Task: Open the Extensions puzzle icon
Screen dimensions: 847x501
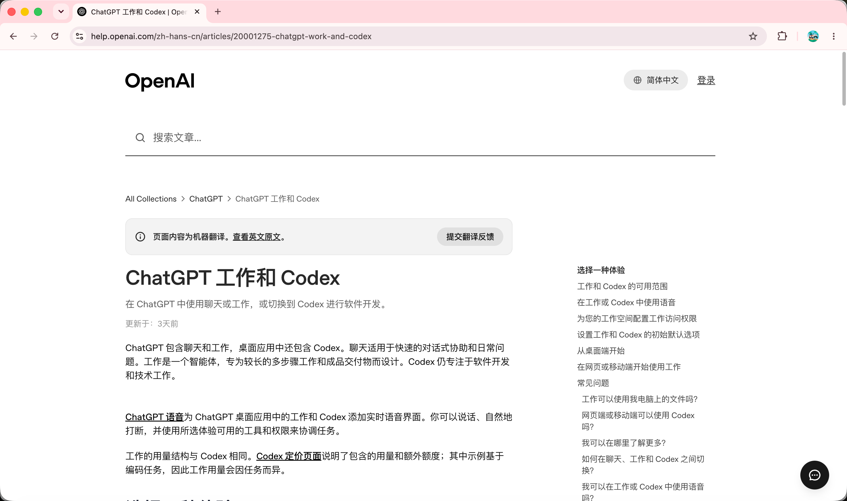Action: (782, 37)
